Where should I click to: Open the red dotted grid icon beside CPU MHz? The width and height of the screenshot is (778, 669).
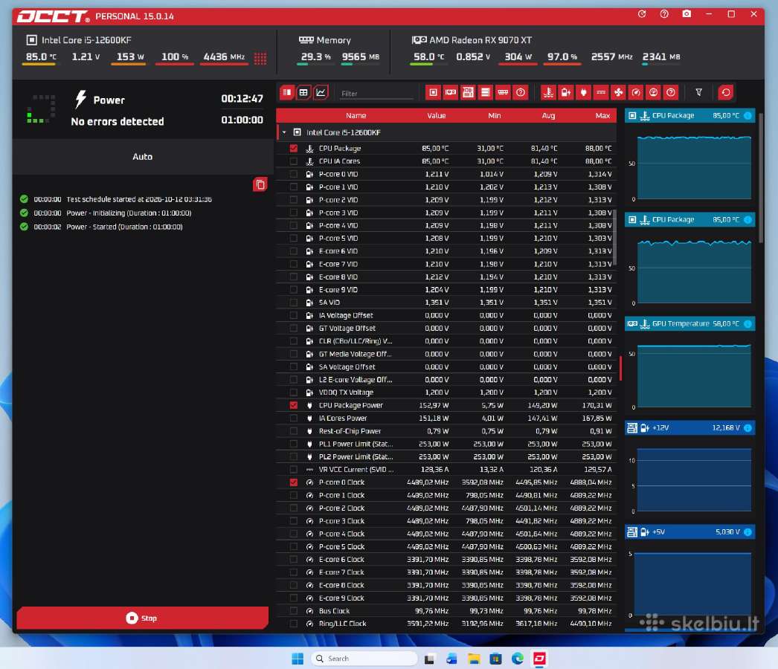tap(260, 58)
